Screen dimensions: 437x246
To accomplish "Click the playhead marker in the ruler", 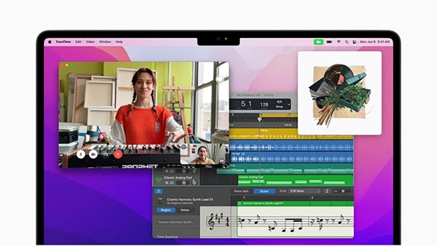I will (x=260, y=119).
